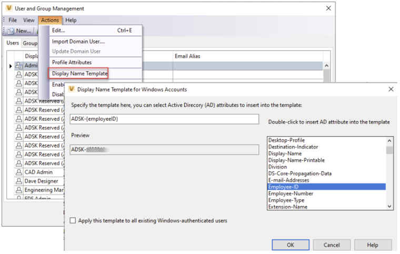Choose the Profile Attributes menu entry
Screen dimensions: 400x254
[x=72, y=62]
